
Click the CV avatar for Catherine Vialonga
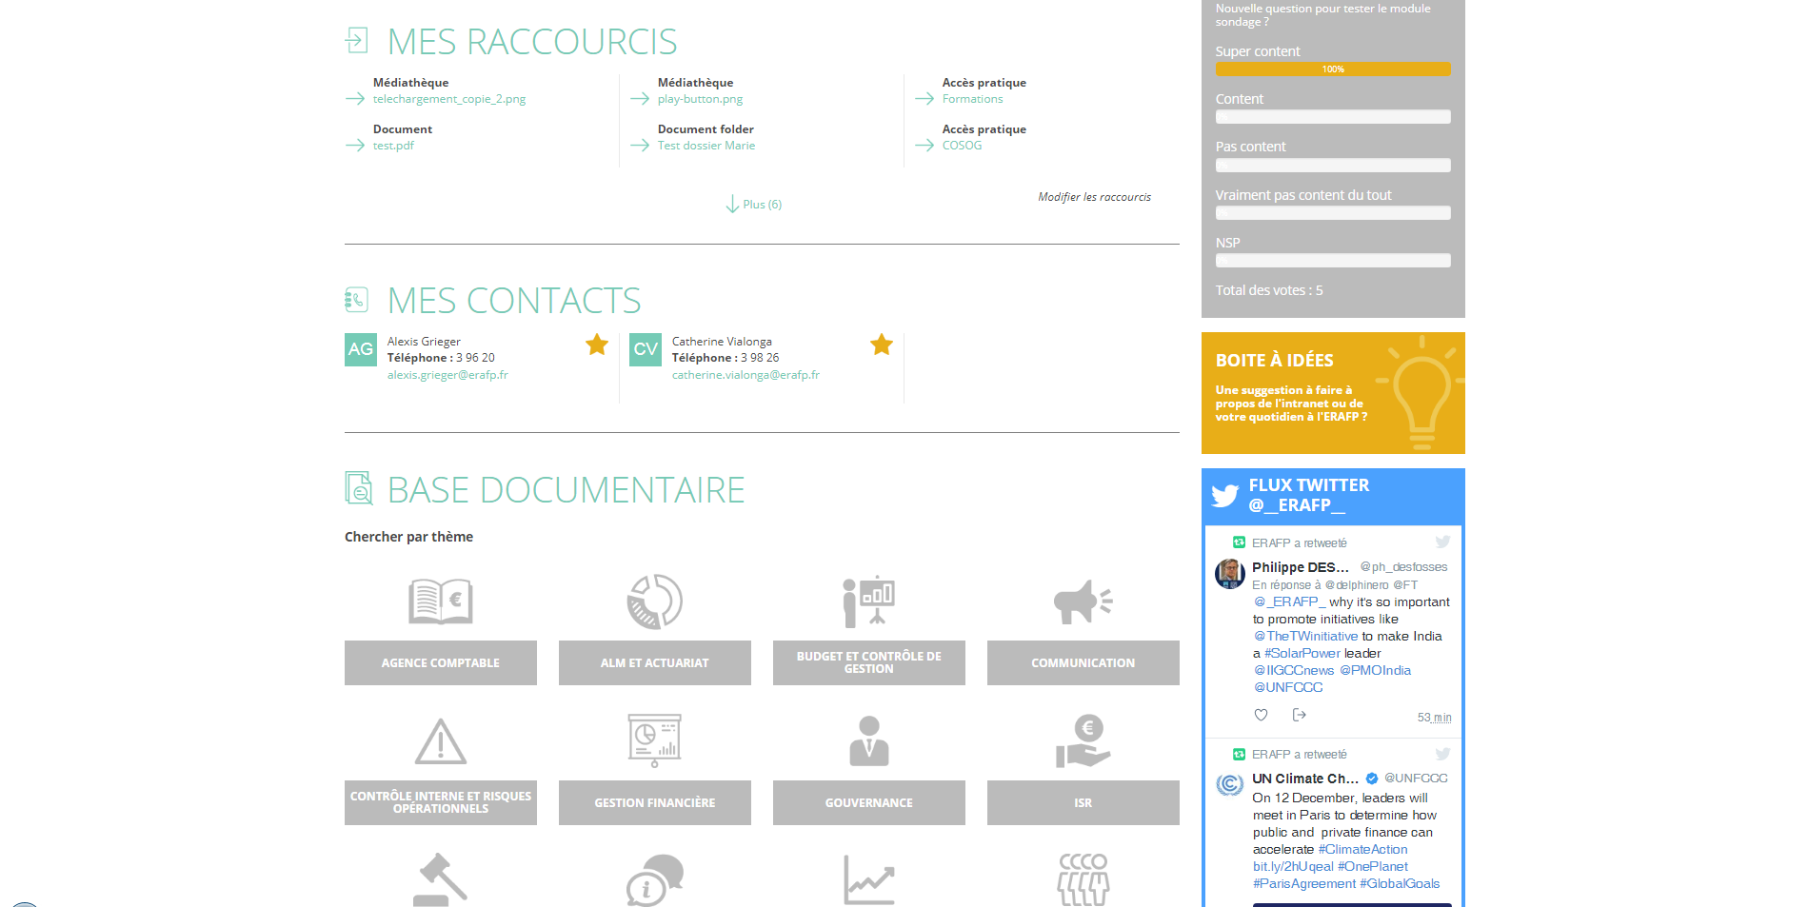(x=646, y=349)
